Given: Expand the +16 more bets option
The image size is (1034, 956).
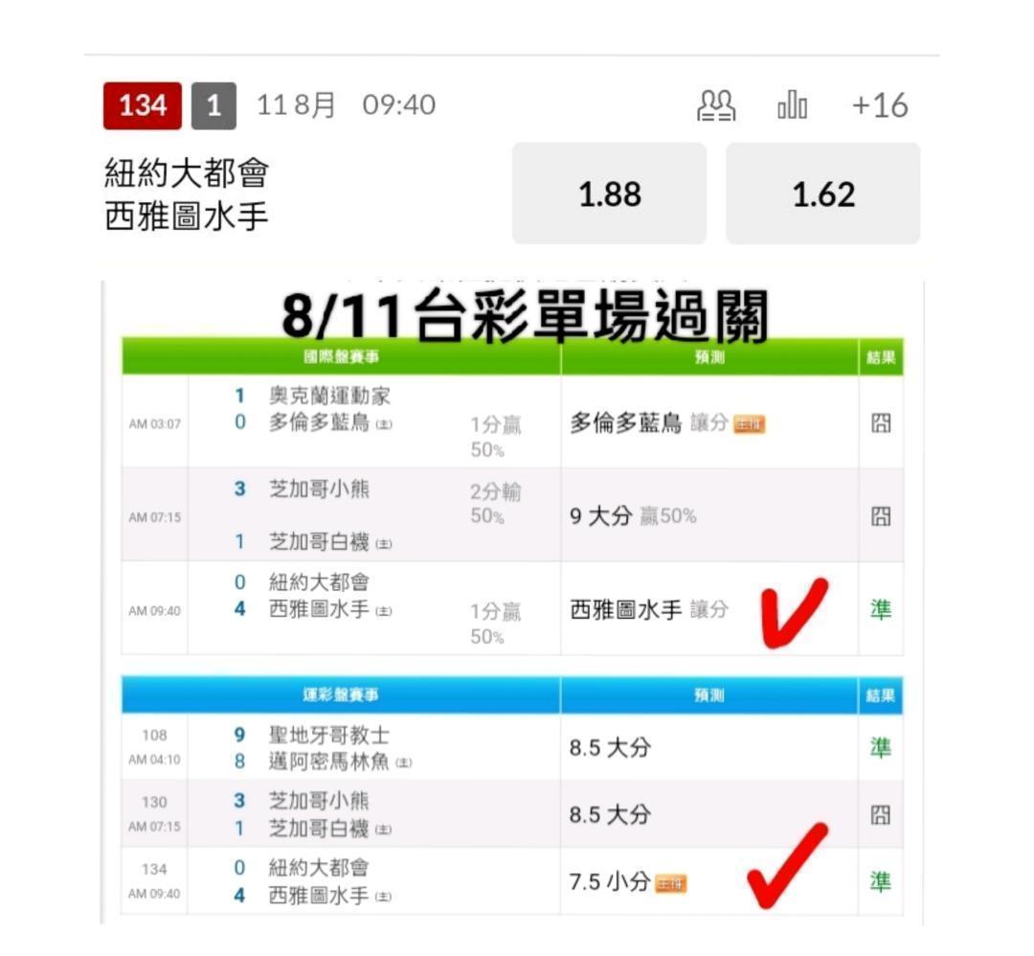Looking at the screenshot, I should tap(880, 105).
